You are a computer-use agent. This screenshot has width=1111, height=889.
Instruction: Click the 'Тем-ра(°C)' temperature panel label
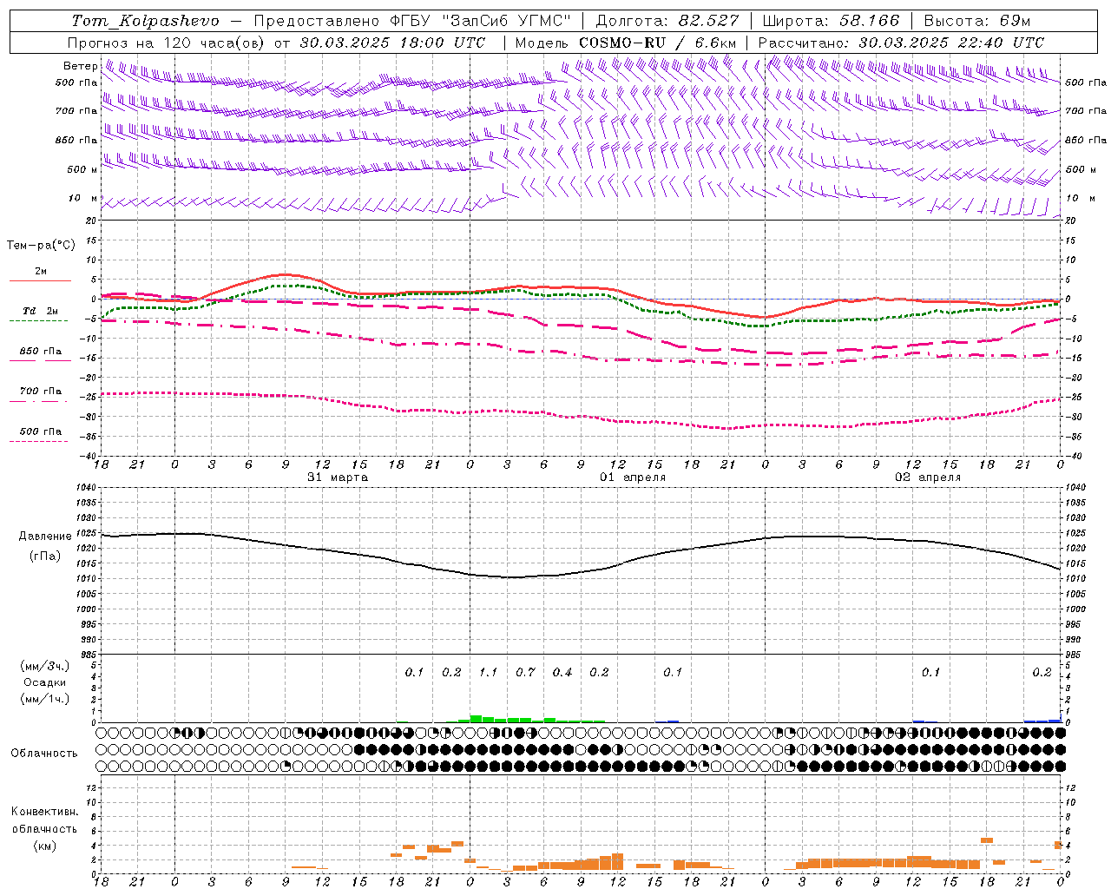click(x=41, y=246)
